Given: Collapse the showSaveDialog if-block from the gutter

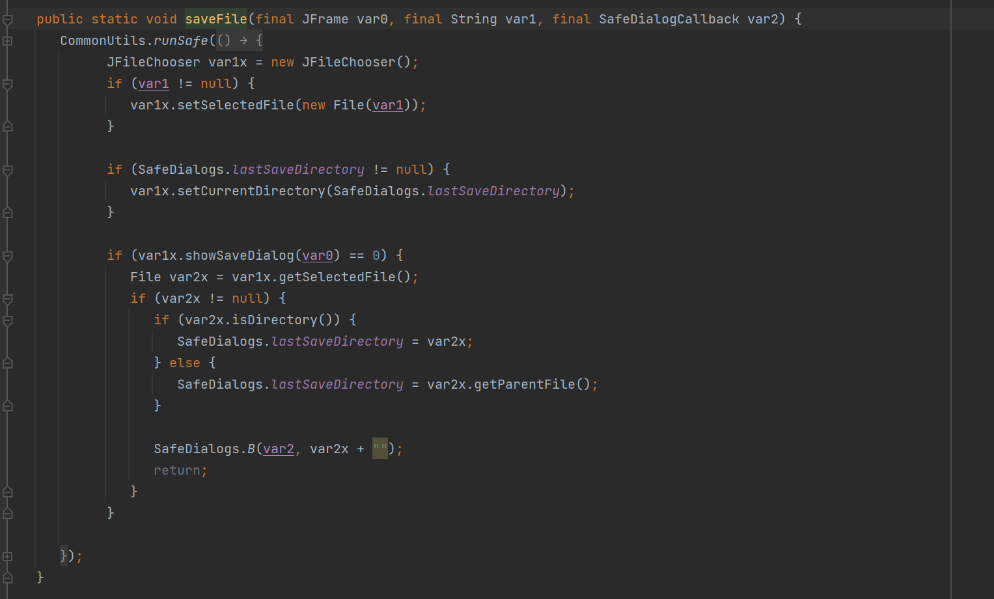Looking at the screenshot, I should [x=8, y=256].
